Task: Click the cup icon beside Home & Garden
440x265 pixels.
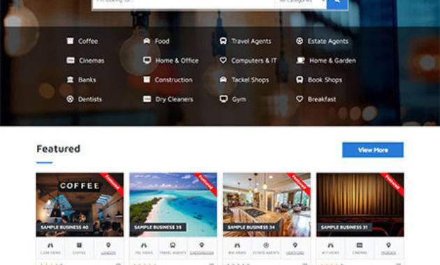Action: 300,60
